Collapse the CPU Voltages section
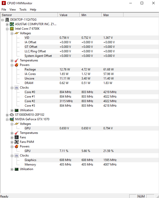Image resolution: width=159 pixels, height=198 pixels. 12,33
